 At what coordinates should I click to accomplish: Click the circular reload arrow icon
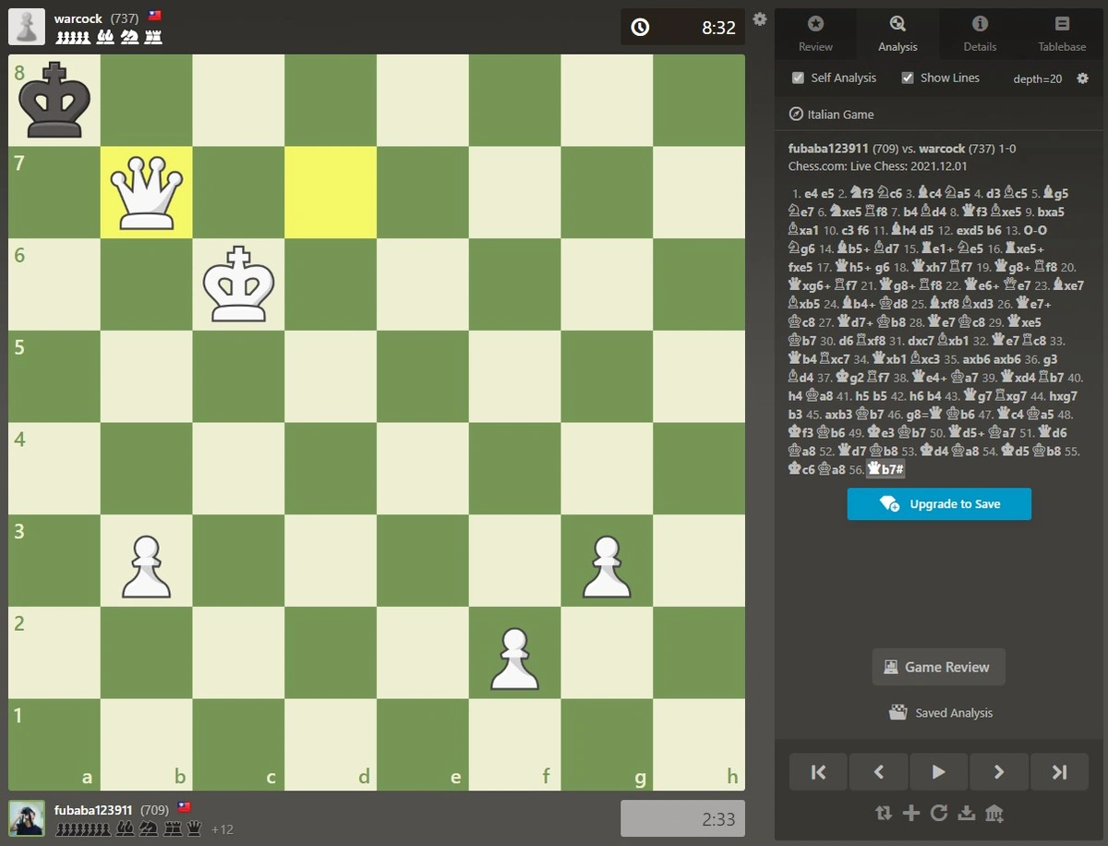click(939, 813)
